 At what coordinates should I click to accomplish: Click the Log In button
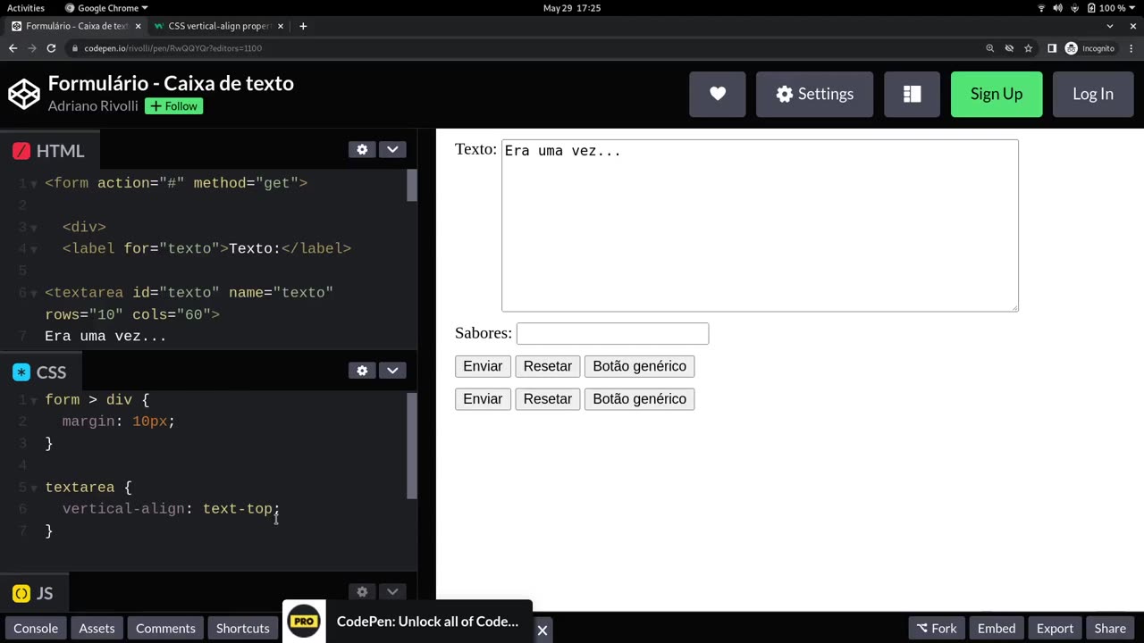pos(1093,94)
